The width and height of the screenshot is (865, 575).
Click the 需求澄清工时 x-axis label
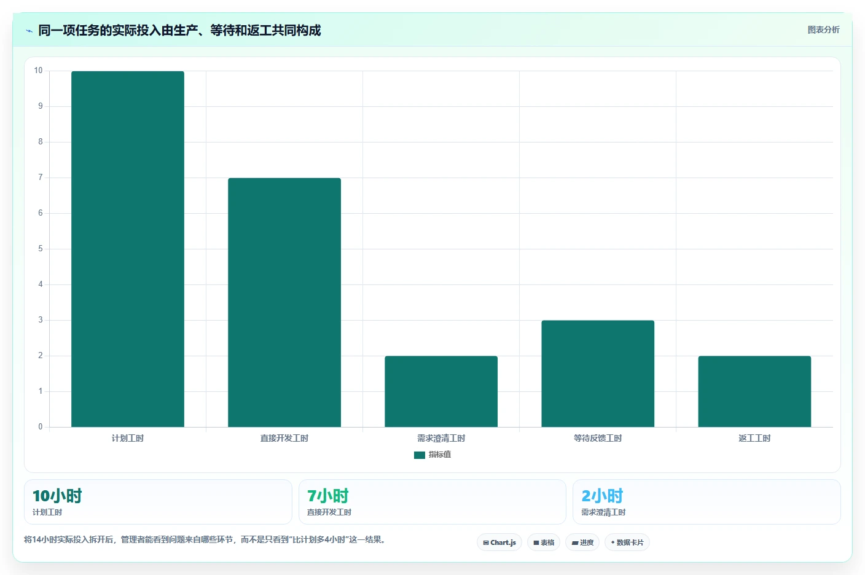click(x=441, y=438)
